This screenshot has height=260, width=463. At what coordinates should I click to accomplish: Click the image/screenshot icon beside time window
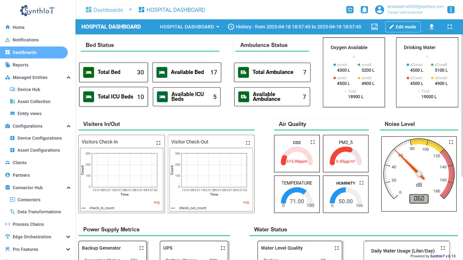point(374,27)
